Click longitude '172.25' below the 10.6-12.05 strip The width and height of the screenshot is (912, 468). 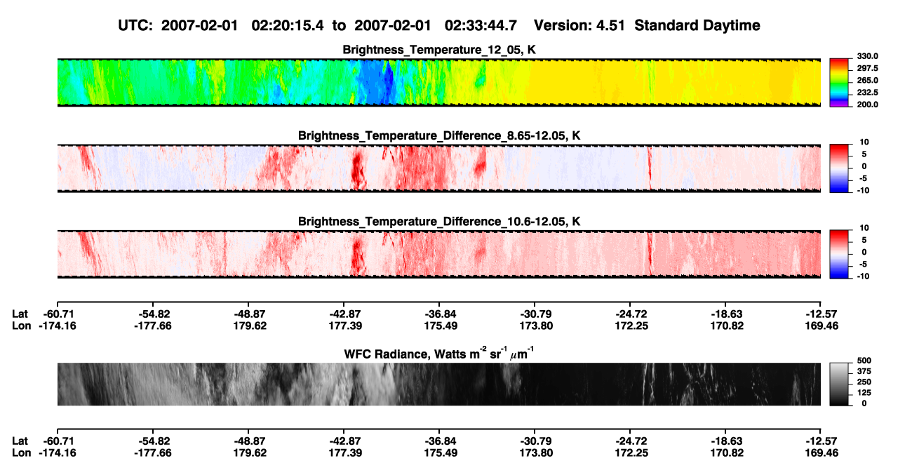click(631, 326)
